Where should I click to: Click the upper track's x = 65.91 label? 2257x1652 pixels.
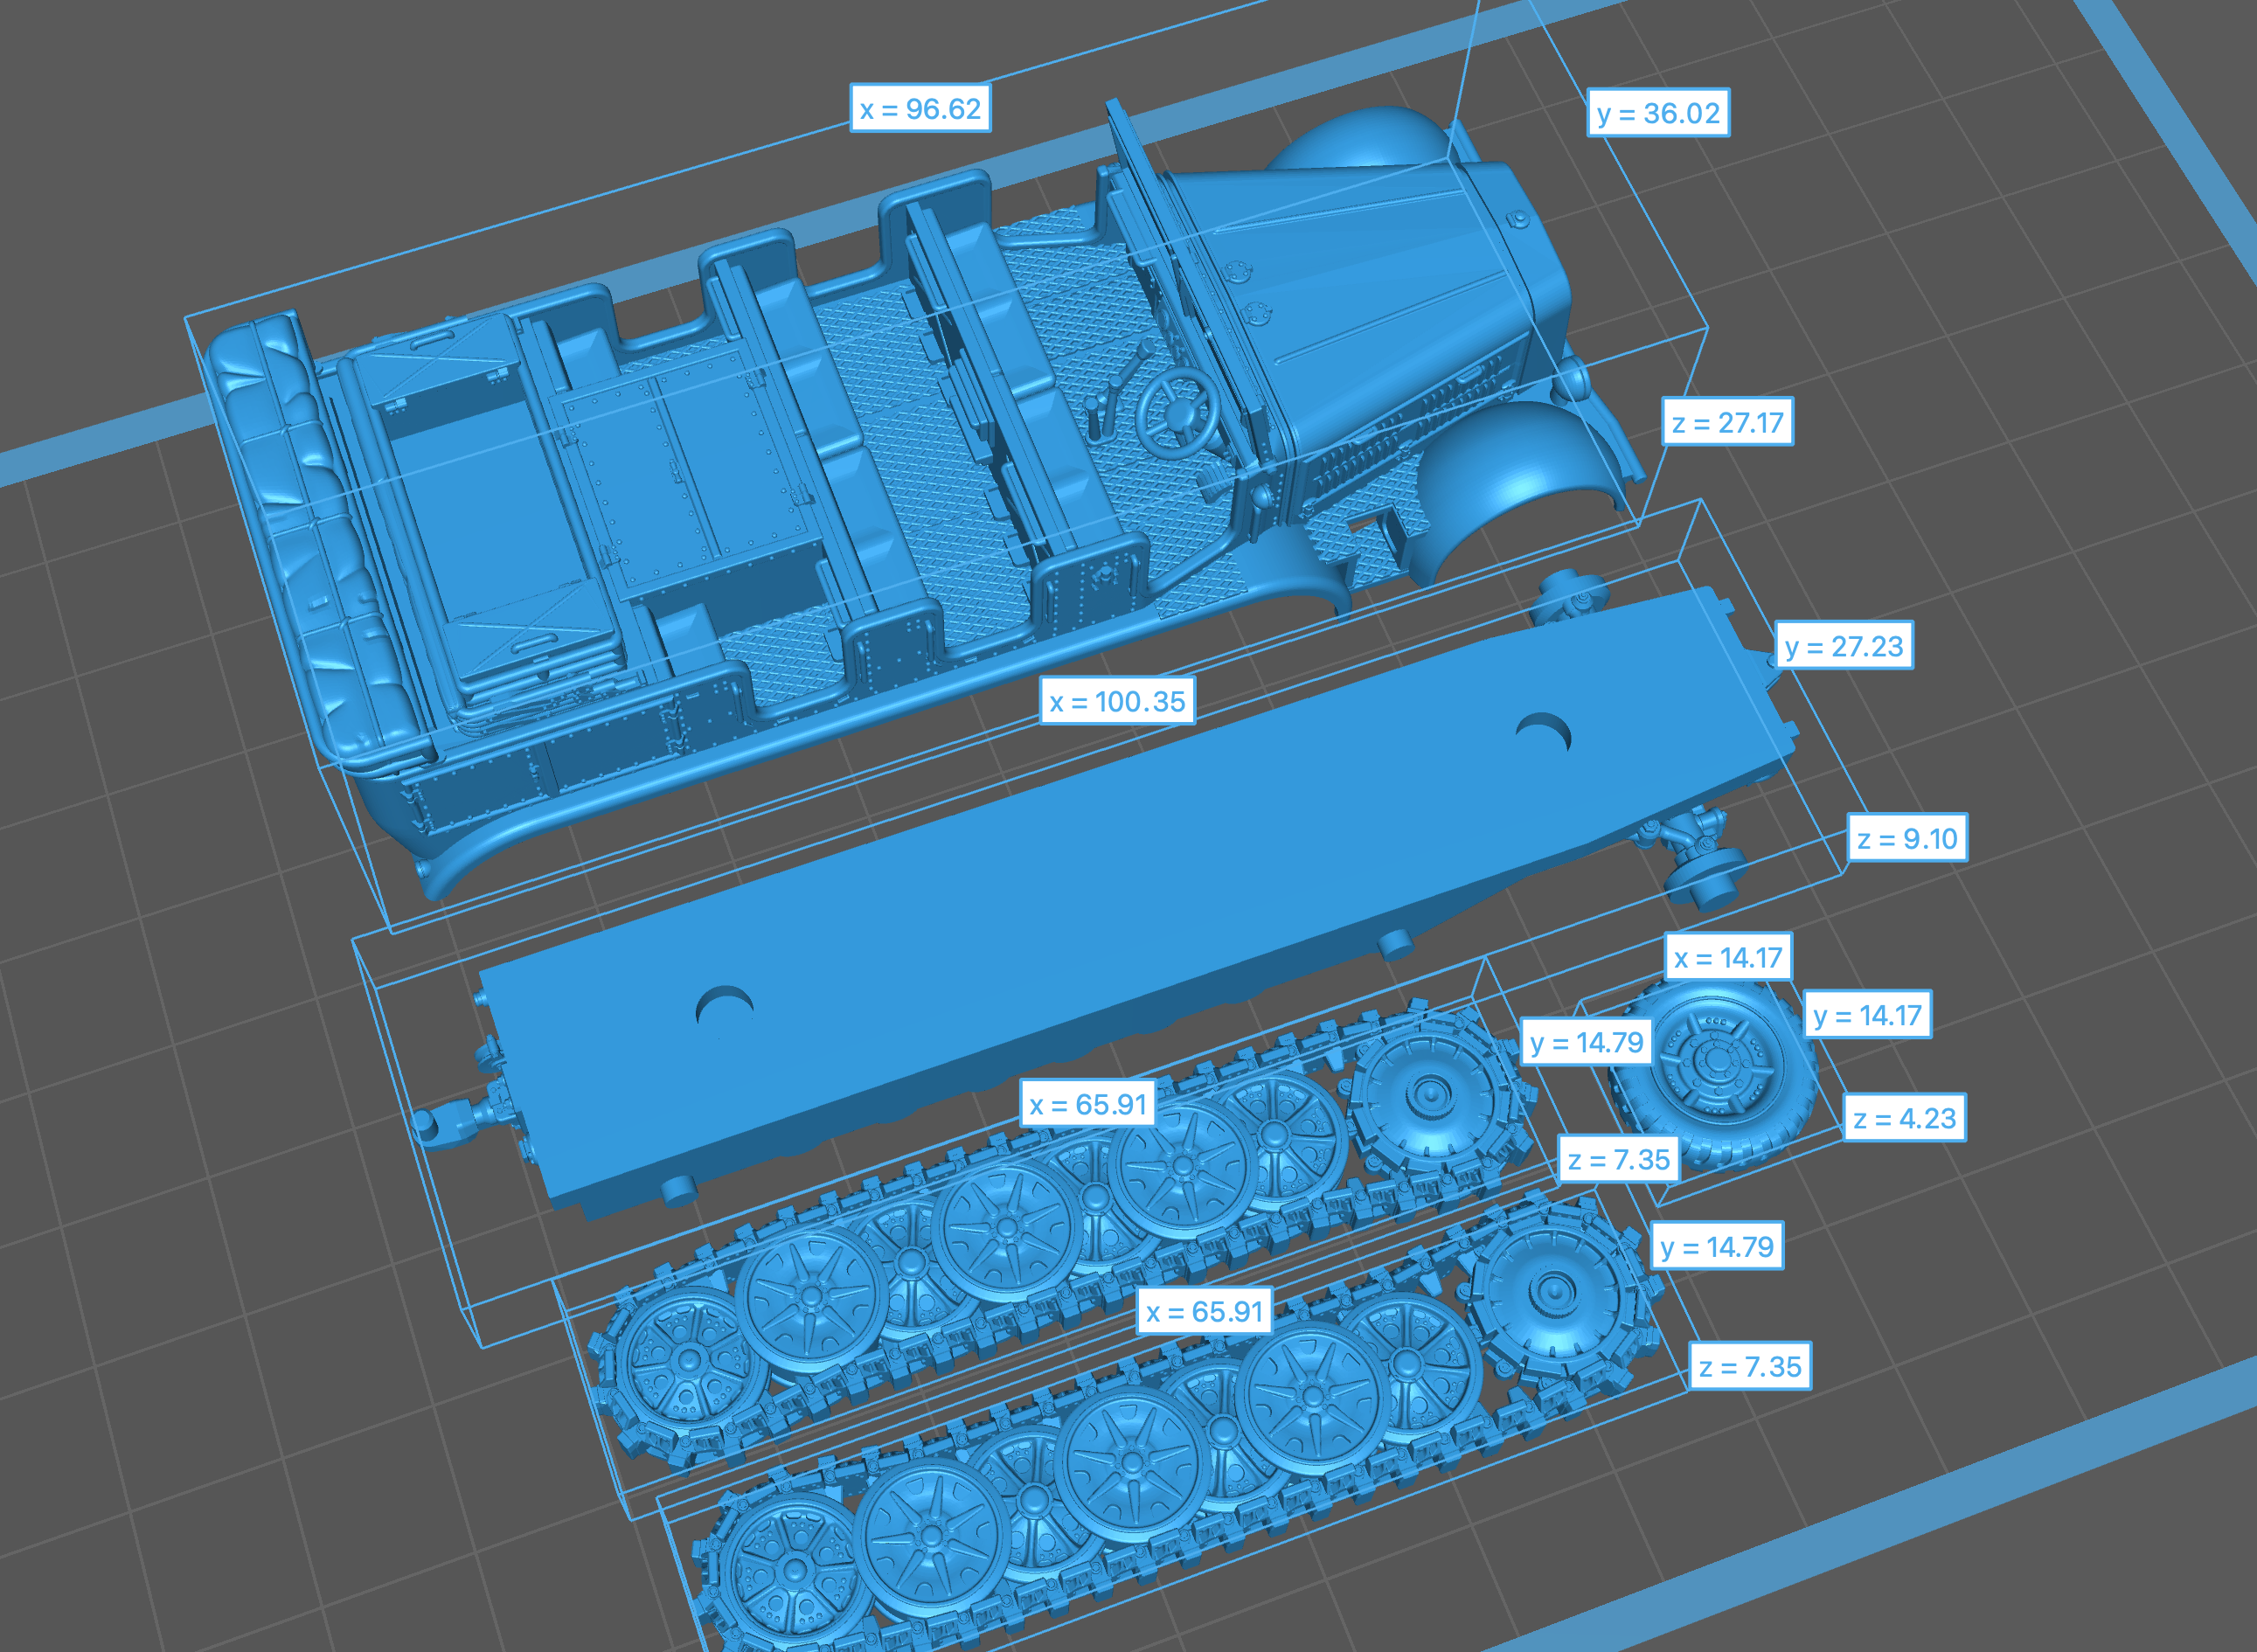pos(1087,1105)
